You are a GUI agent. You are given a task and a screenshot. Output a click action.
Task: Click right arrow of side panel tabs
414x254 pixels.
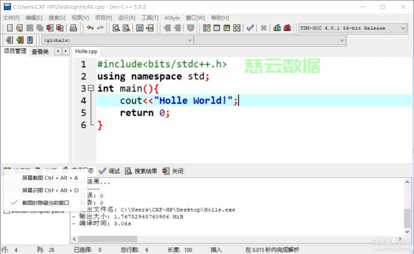[x=66, y=51]
